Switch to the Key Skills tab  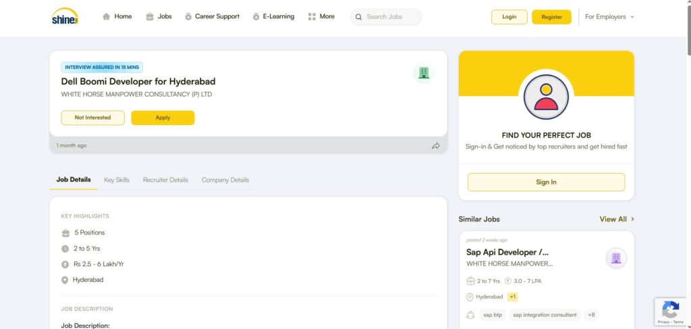coord(117,180)
